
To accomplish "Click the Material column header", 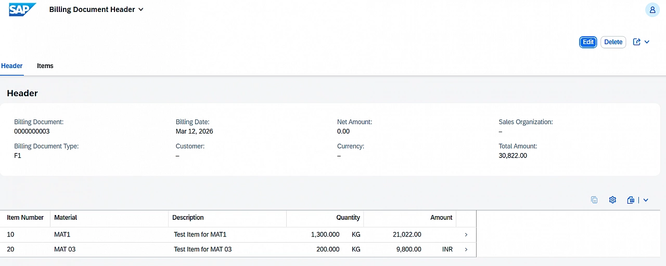I will click(x=109, y=218).
